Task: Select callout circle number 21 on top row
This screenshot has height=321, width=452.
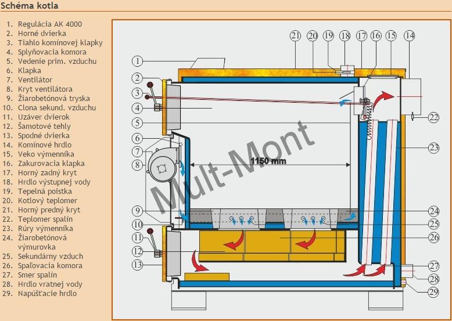Action: coord(295,35)
